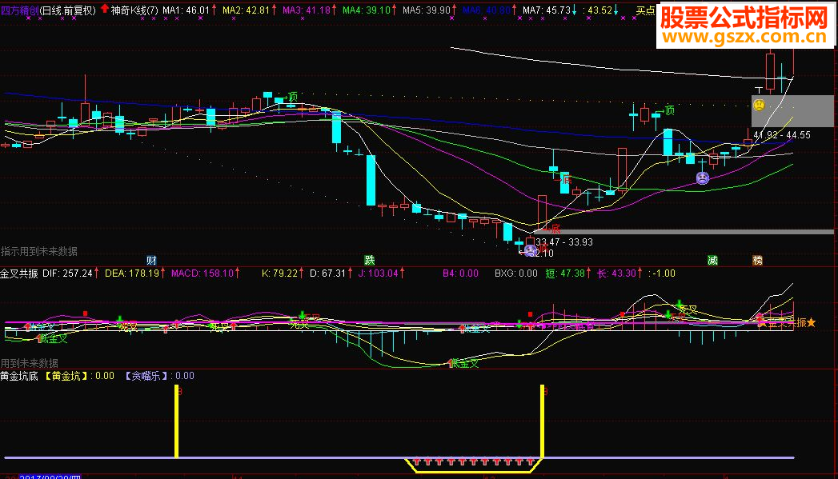The height and width of the screenshot is (479, 838).
Task: Click the green 顶 label near the right peak
Action: [670, 110]
